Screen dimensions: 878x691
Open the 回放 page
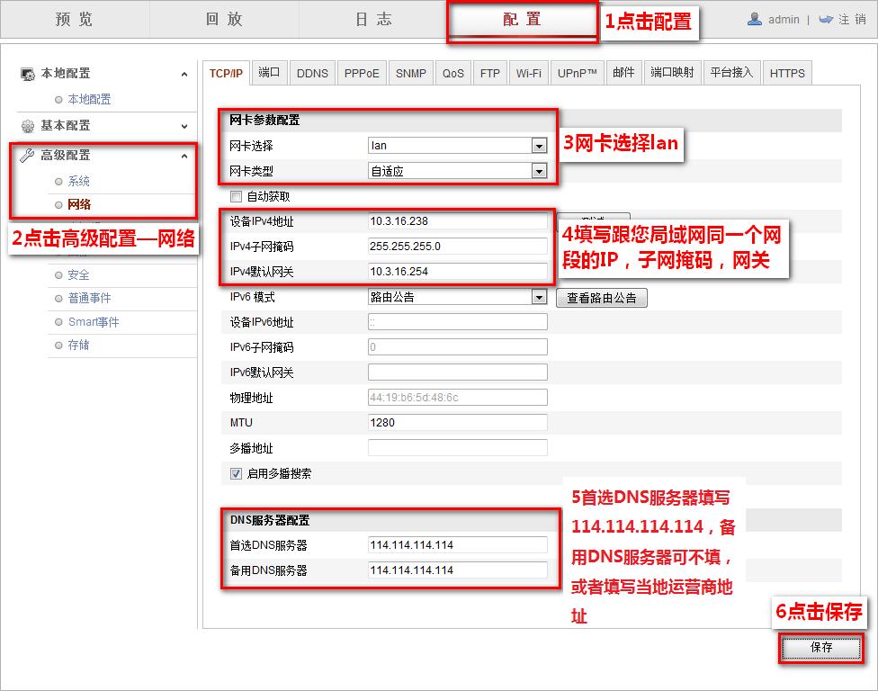point(222,19)
